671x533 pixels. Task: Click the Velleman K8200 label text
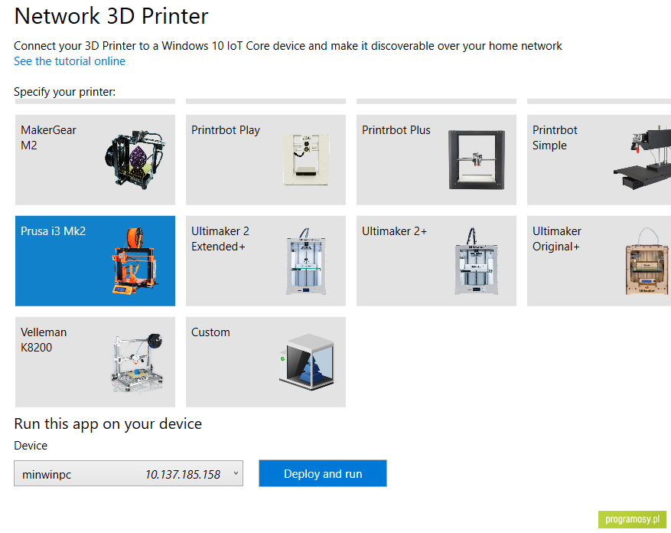tap(44, 340)
